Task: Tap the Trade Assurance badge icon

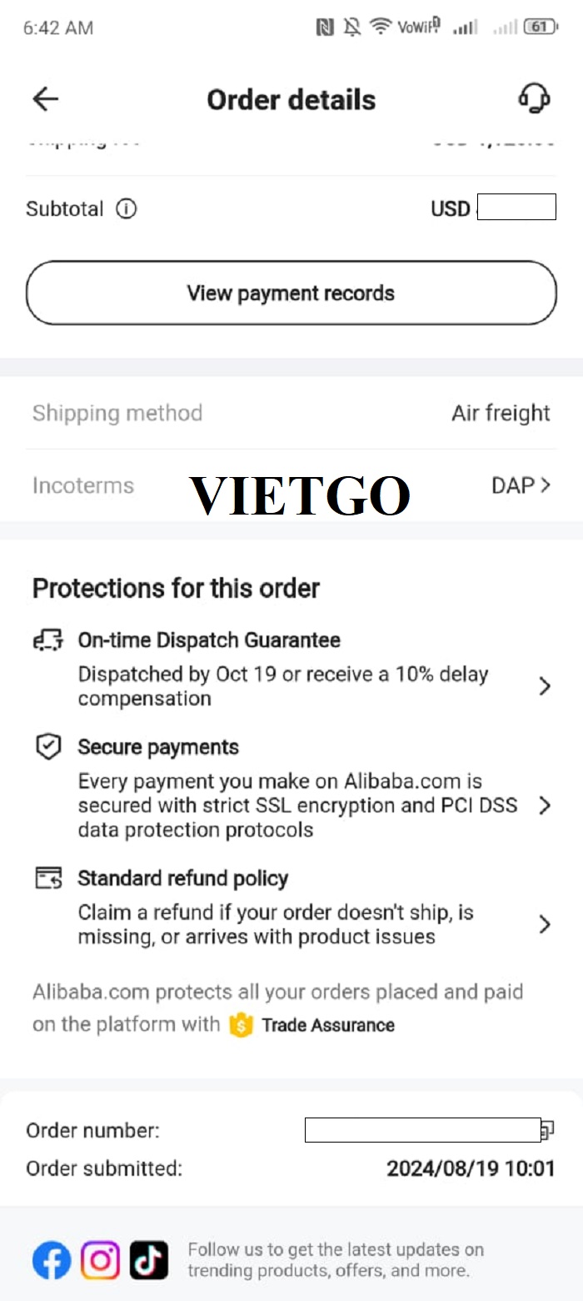Action: coord(241,1025)
